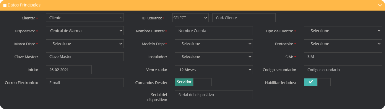Viewport: 385px width, 109px height.
Task: Click the Dispositivo label text
Action: 25,31
